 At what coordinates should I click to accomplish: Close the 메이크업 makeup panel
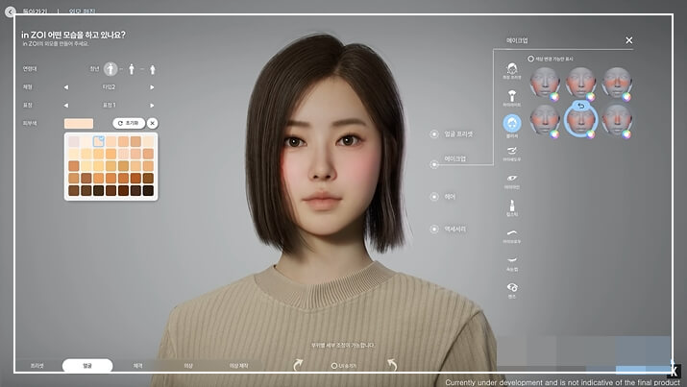click(x=629, y=40)
